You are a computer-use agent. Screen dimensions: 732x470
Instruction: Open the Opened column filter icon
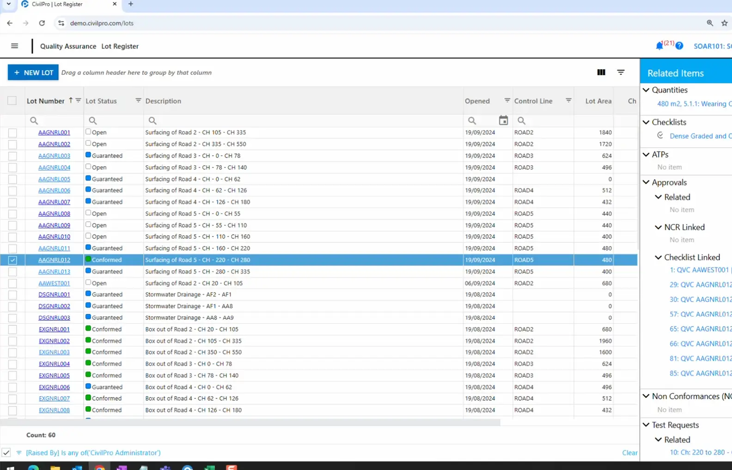(x=507, y=101)
